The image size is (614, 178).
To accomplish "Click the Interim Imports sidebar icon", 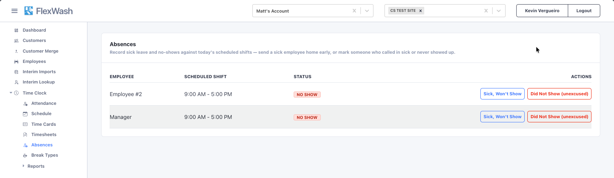I will pyautogui.click(x=16, y=72).
